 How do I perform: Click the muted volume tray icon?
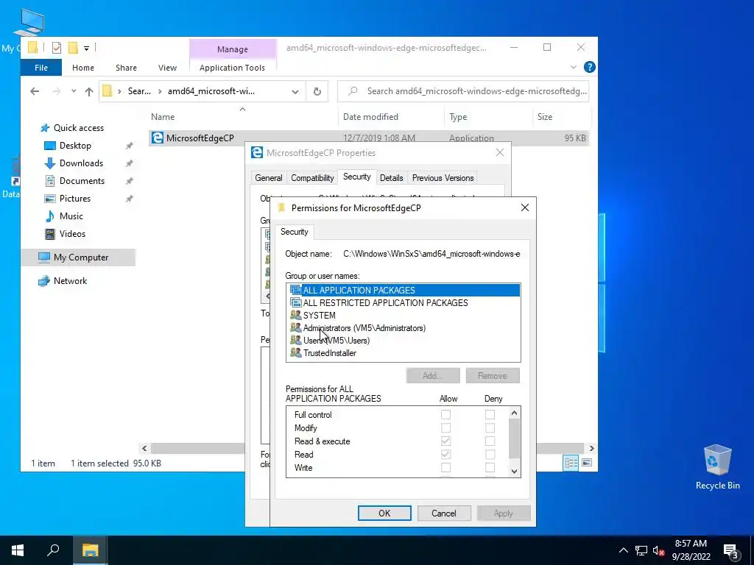658,550
